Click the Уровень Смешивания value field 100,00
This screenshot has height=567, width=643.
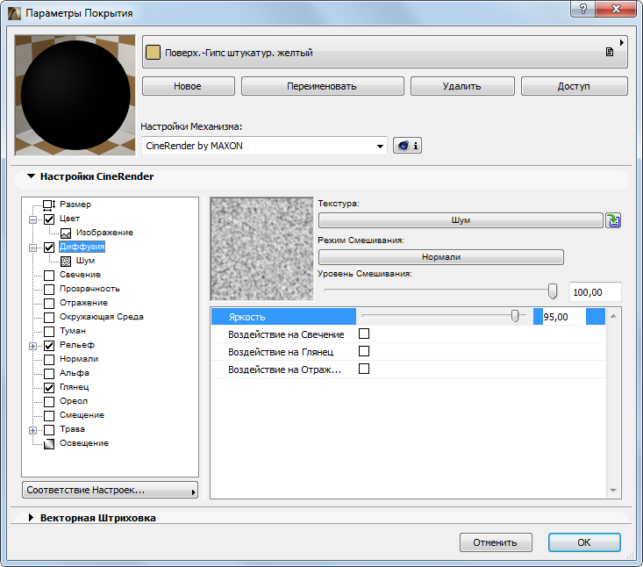coord(595,292)
